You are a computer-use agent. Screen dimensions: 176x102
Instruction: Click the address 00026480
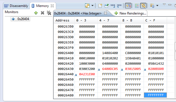pos(66,95)
